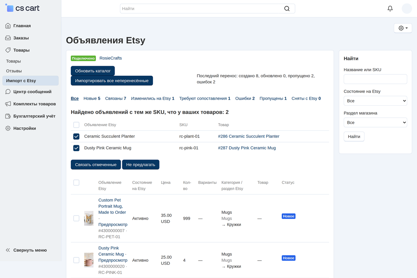Viewport: 417px width, 278px height.
Task: Open product #286 Ceramic Succulent Planter link
Action: pyautogui.click(x=249, y=136)
